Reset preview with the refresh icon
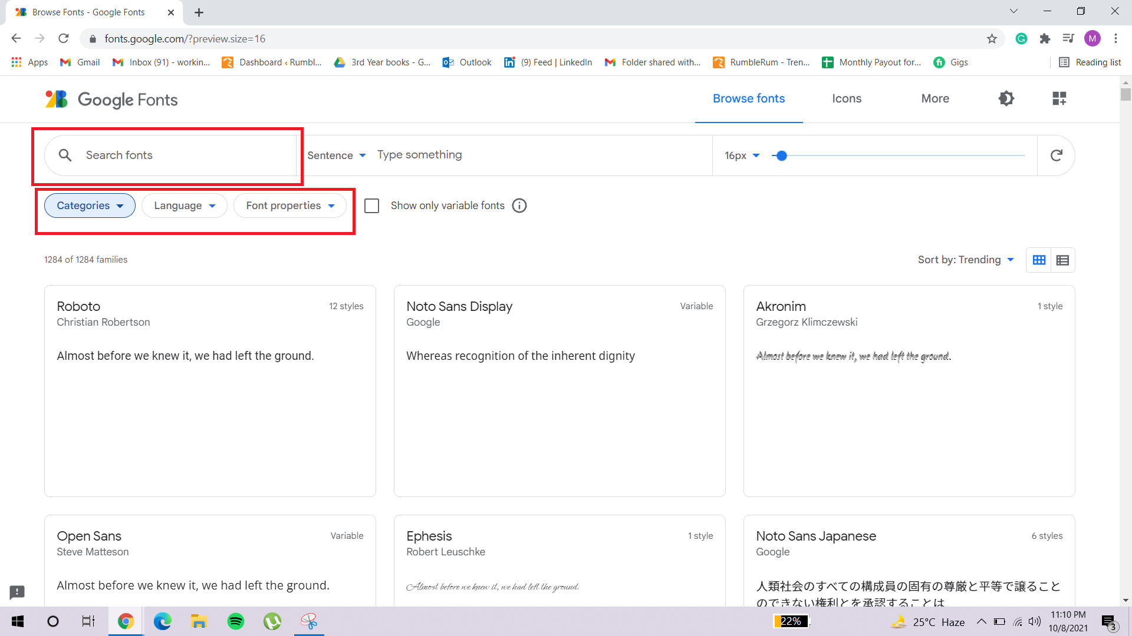 1057,155
